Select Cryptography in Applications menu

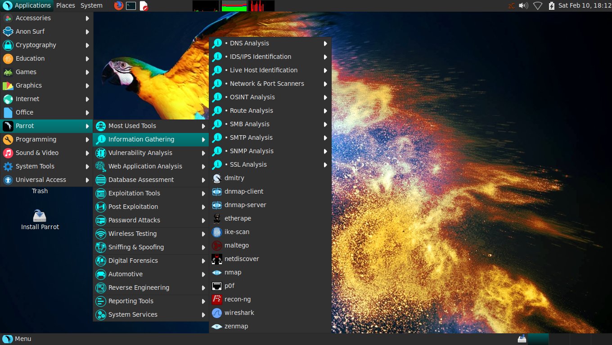(47, 45)
